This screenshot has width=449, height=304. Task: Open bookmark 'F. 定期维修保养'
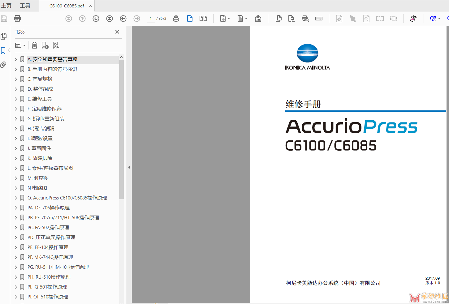(x=45, y=109)
